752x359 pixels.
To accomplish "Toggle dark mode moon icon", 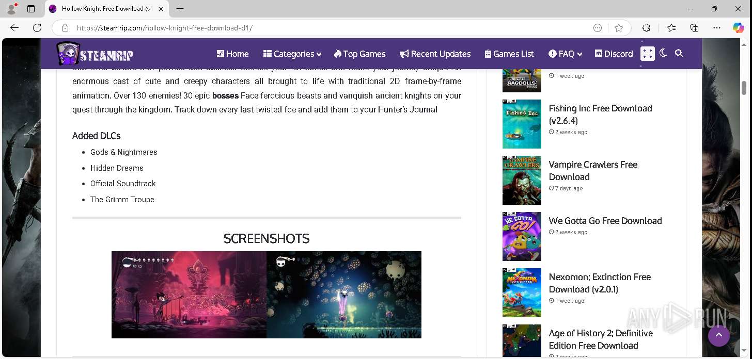I will tap(663, 53).
